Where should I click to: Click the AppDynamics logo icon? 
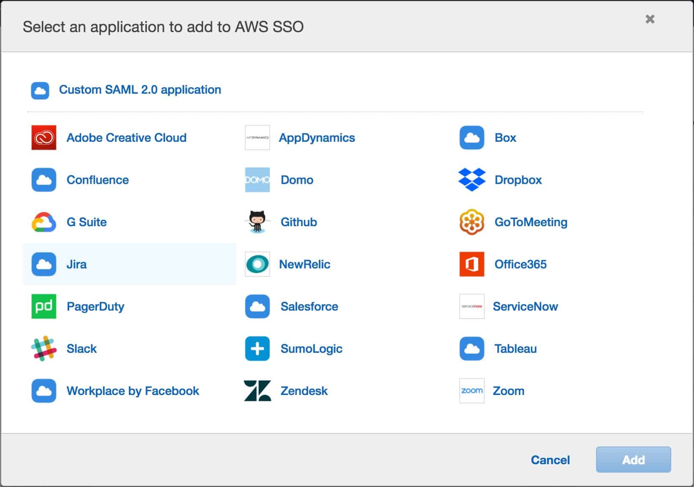point(258,138)
